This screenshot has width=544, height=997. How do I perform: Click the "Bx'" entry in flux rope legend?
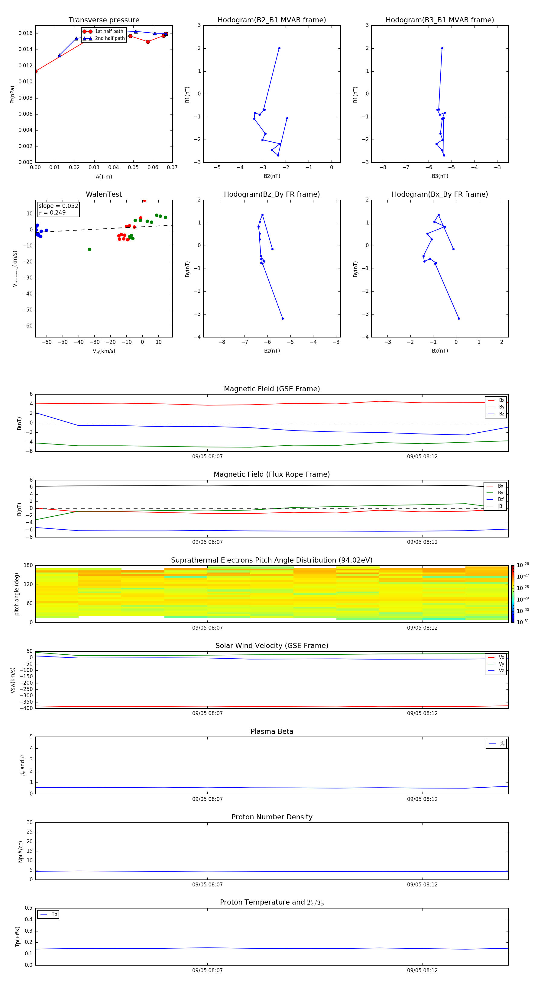click(x=496, y=486)
